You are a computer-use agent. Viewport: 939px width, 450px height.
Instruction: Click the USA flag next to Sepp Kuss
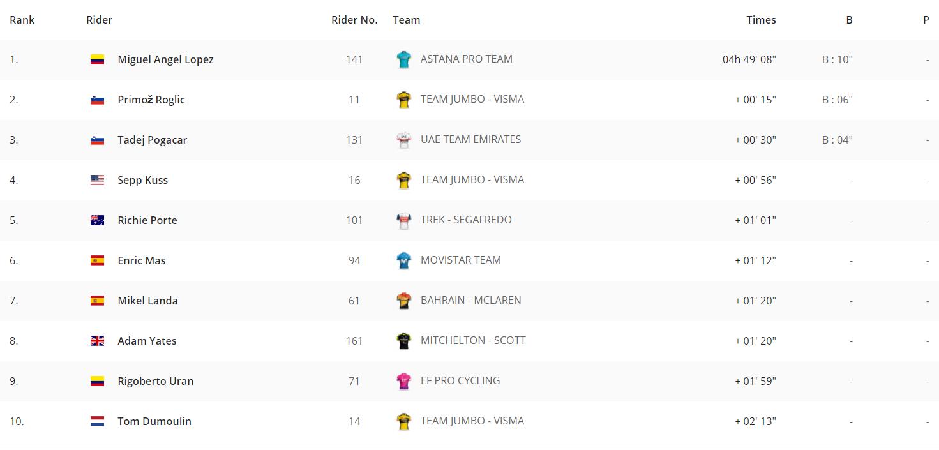click(97, 180)
